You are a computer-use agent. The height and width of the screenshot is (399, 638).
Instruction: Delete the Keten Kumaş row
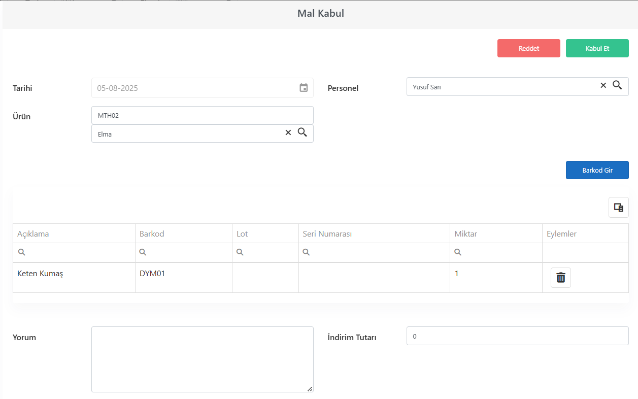point(561,278)
